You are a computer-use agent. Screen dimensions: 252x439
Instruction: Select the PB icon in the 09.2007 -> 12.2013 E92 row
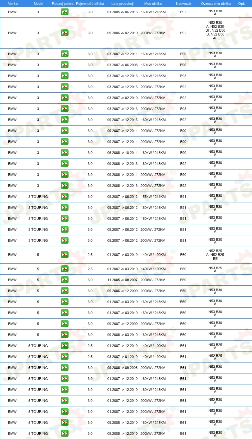tap(64, 120)
